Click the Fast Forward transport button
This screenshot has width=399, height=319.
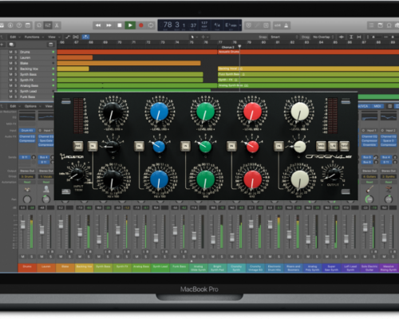109,26
